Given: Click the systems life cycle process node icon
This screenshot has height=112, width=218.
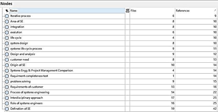Looking at the screenshot, I should (7, 49).
